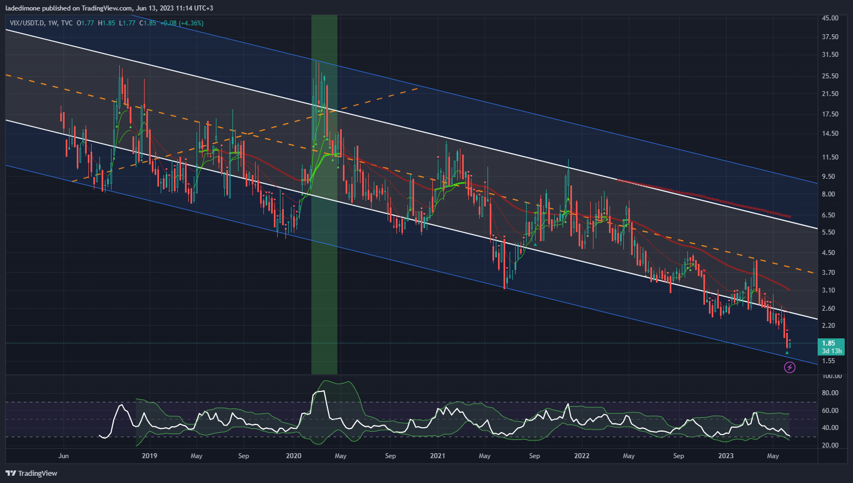853x483 pixels.
Task: Click the 17.50 price axis label
Action: [830, 114]
